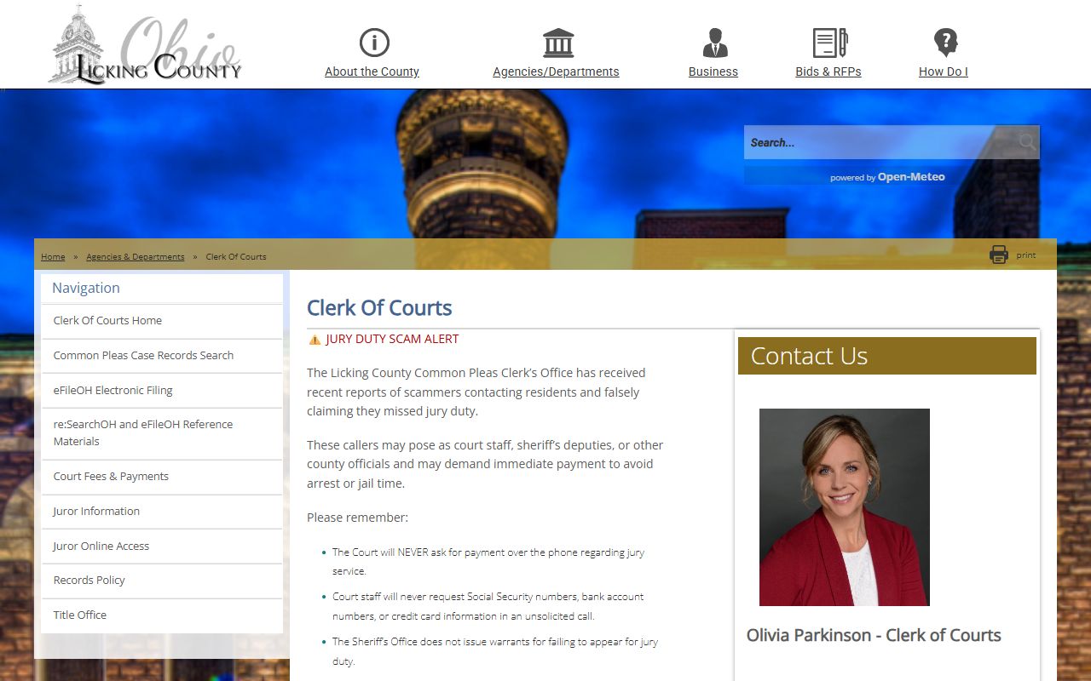Click the Navigation sidebar heading
Viewport: 1091px width, 681px height.
coord(86,288)
